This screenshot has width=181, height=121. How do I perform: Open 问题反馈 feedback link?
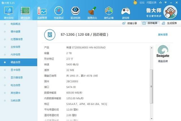152,3
